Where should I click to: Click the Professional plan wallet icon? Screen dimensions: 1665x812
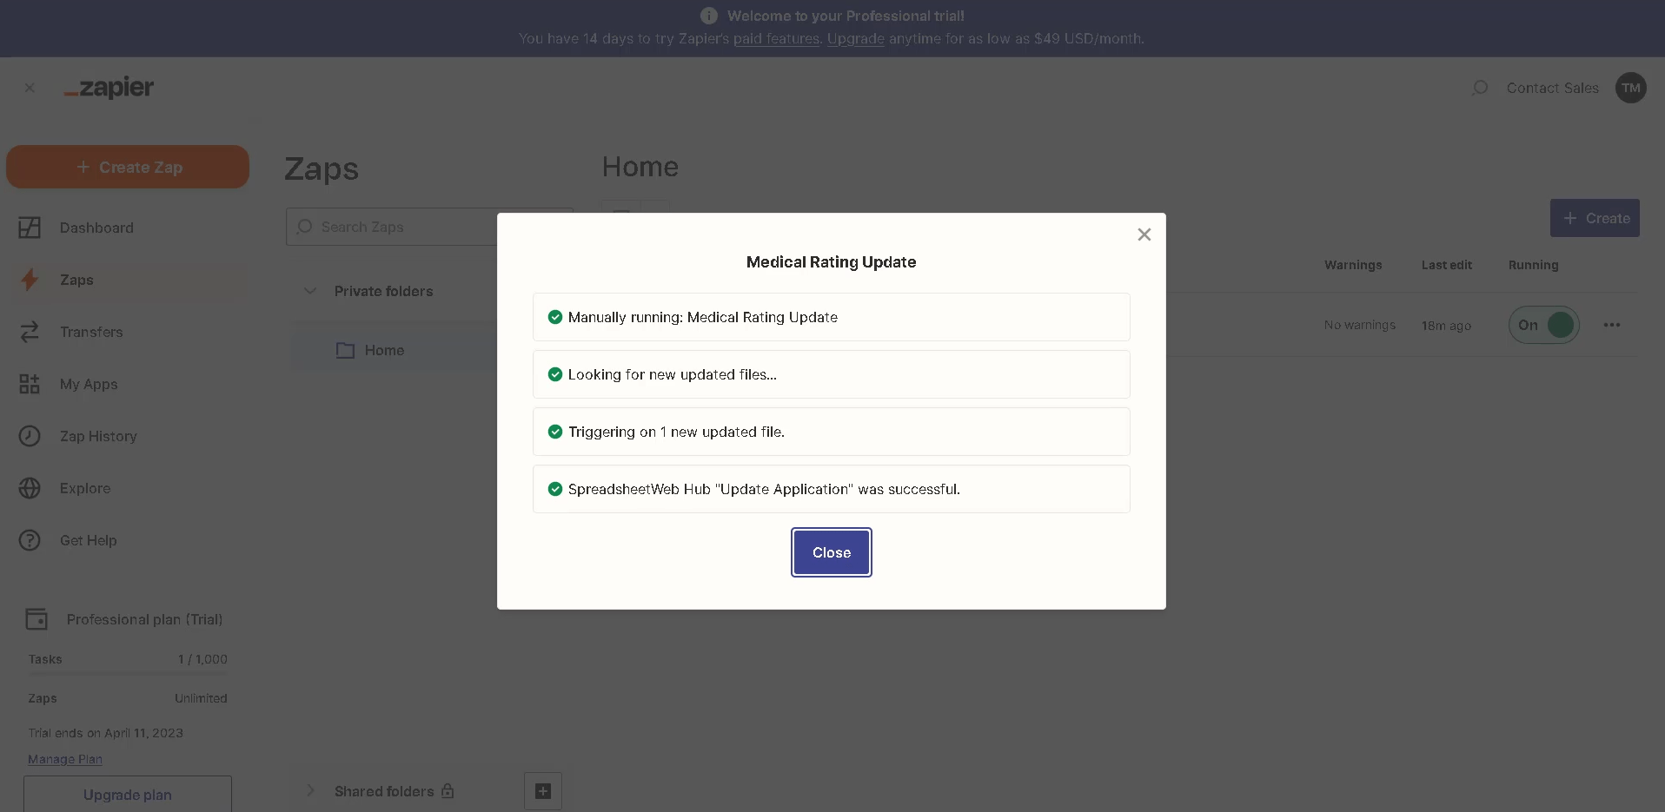[x=36, y=619]
